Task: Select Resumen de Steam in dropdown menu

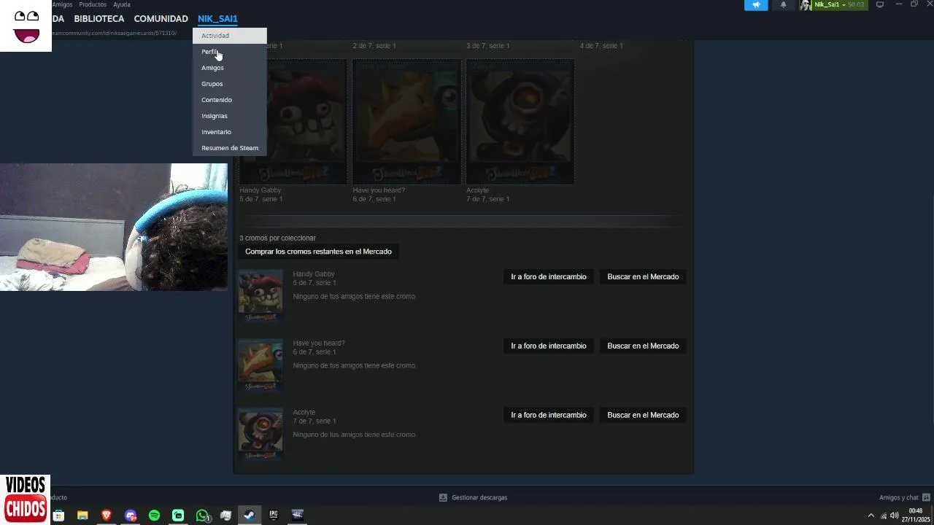Action: pyautogui.click(x=230, y=148)
